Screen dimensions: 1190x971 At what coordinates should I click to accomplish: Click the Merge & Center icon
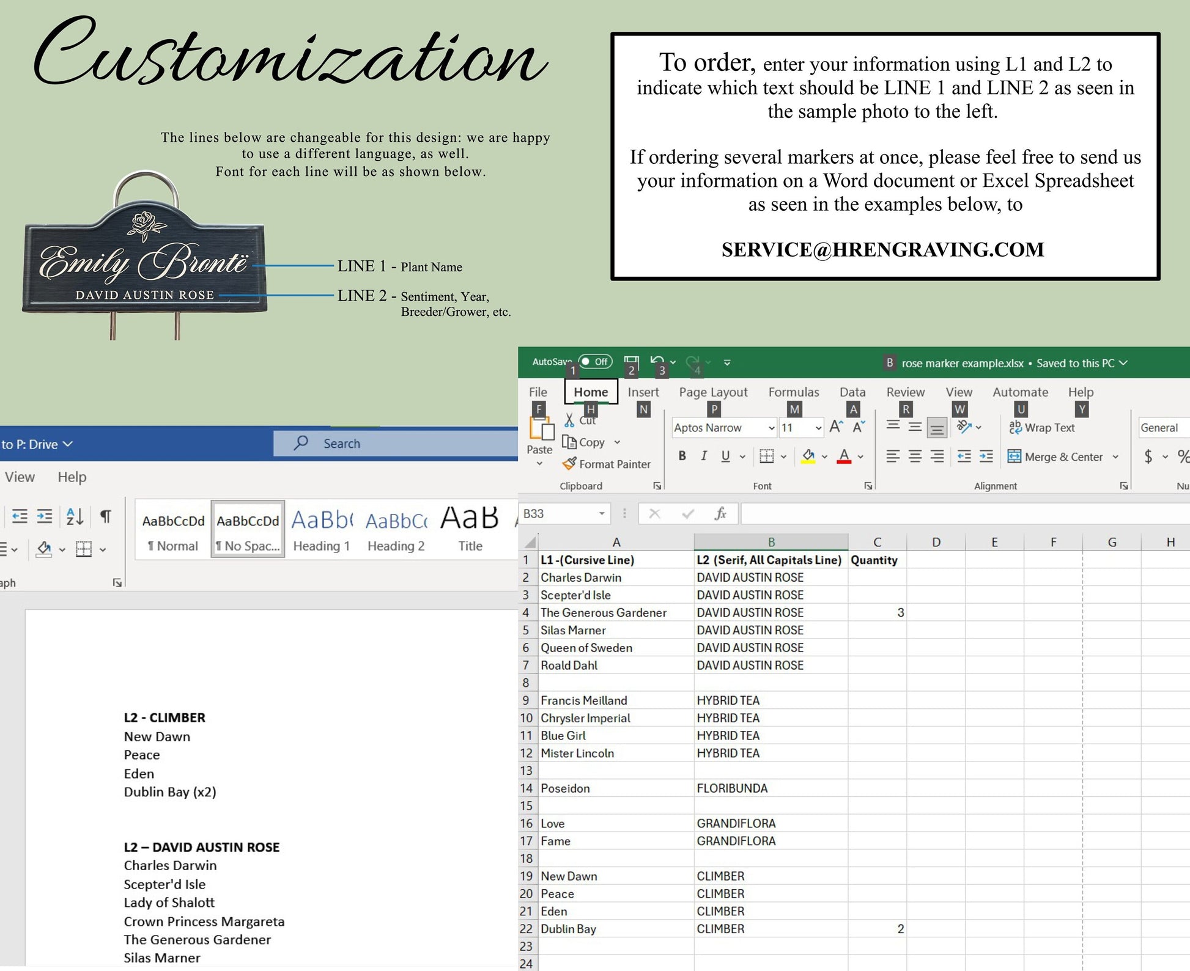[1014, 456]
